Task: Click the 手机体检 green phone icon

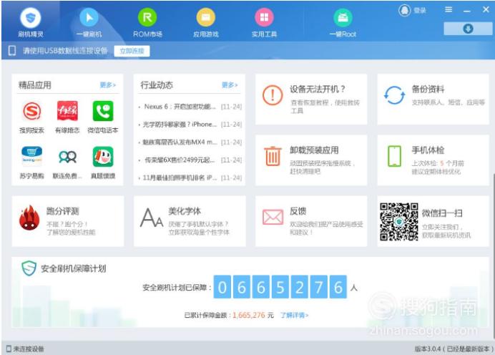Action: coord(394,156)
